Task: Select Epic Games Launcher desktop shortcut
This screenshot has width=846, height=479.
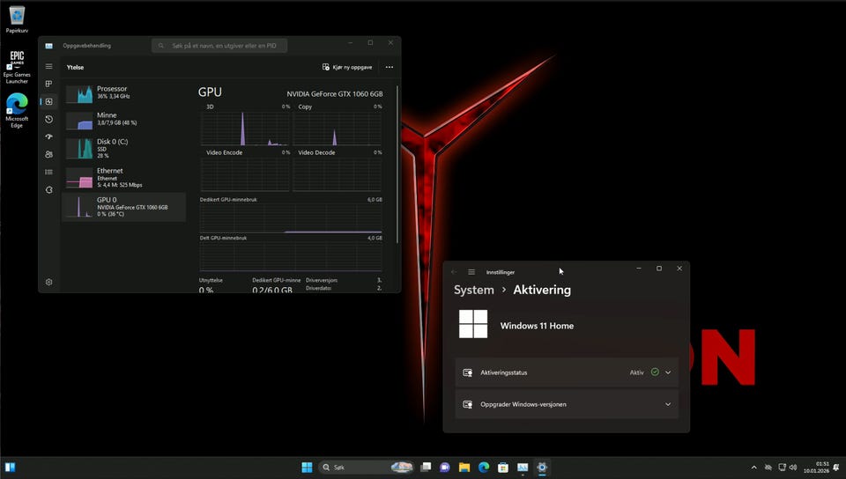Action: 17,67
